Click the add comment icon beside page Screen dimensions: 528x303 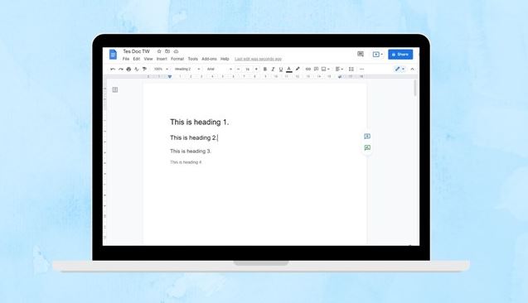tap(367, 137)
